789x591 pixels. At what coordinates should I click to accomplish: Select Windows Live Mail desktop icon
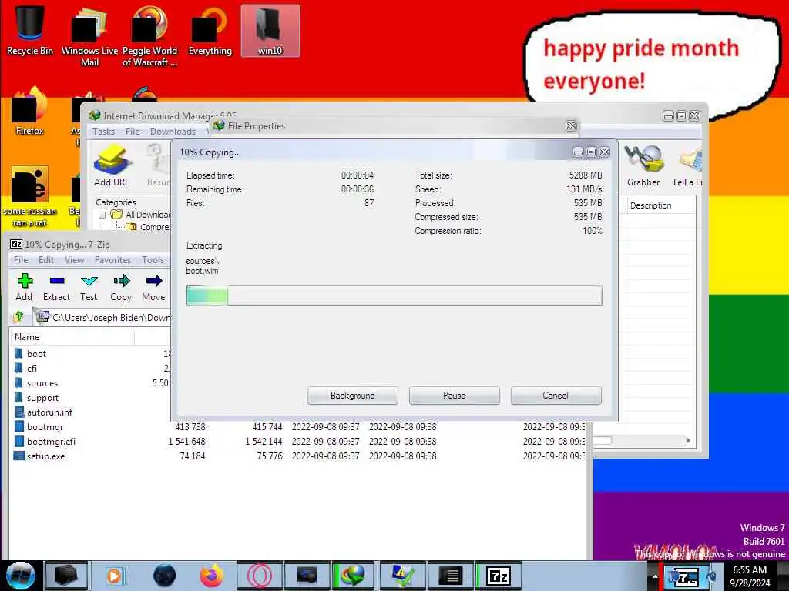(x=89, y=36)
